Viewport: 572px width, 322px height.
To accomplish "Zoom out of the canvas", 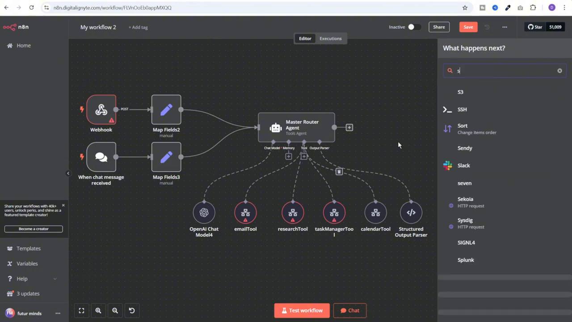I will click(x=115, y=310).
